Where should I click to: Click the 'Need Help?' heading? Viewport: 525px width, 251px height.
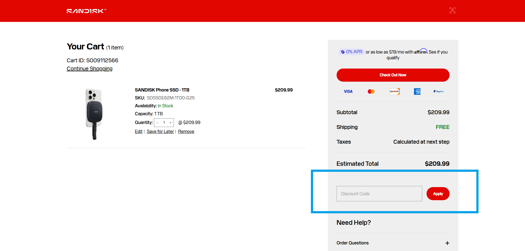(x=354, y=223)
